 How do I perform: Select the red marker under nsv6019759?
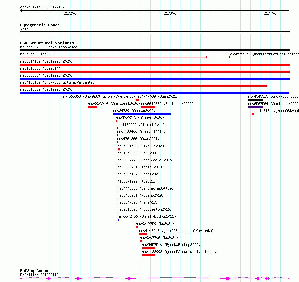click(x=137, y=227)
